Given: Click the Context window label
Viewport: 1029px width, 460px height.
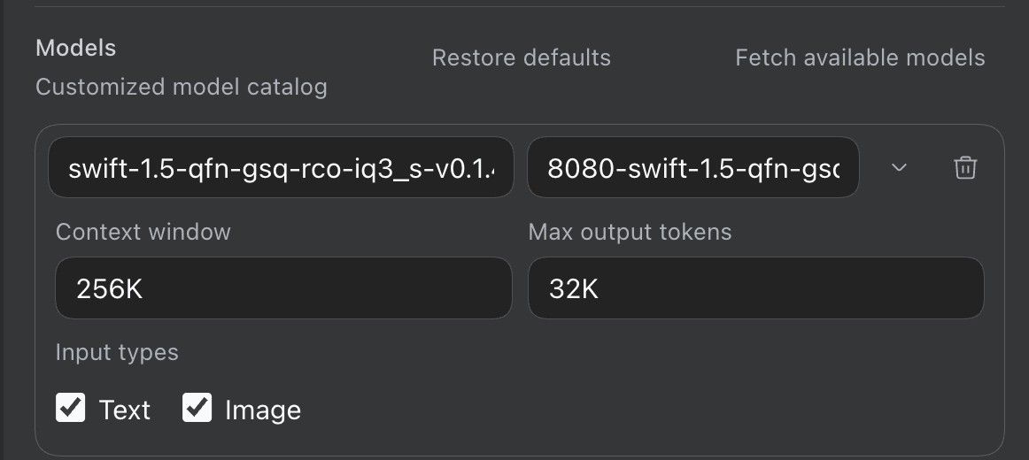Looking at the screenshot, I should (x=143, y=232).
